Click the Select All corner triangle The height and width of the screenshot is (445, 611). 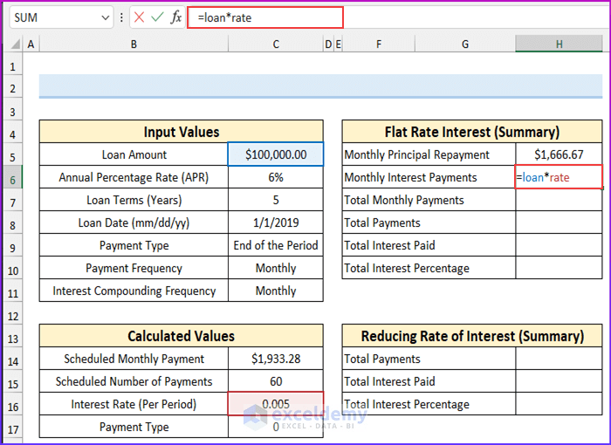tap(15, 44)
